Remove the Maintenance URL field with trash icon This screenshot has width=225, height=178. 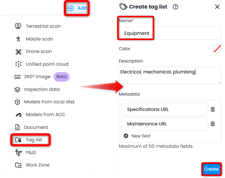(213, 124)
